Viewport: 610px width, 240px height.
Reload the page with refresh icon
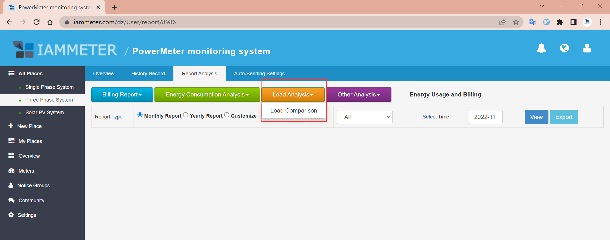point(36,22)
